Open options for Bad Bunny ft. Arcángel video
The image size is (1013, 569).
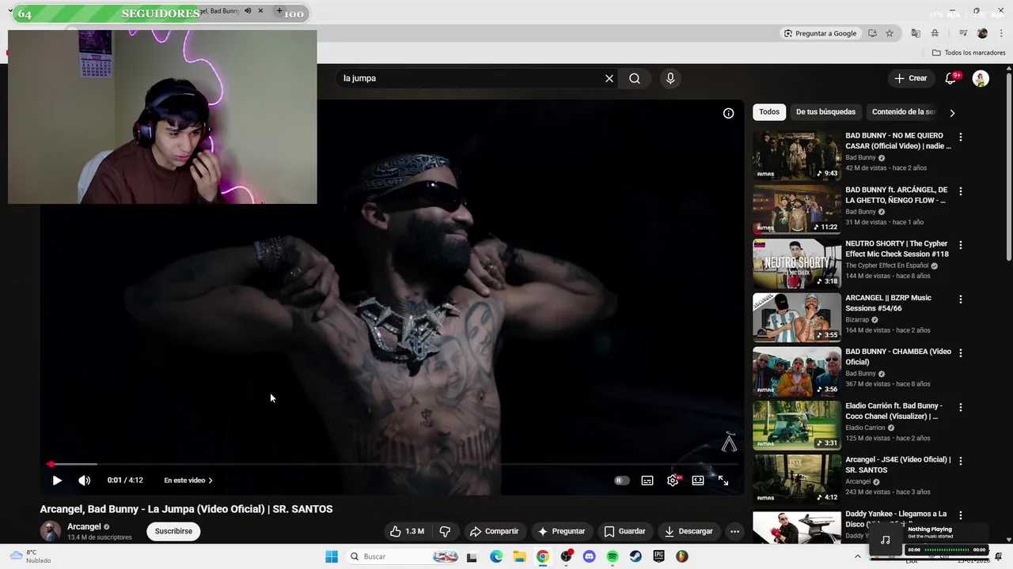pyautogui.click(x=961, y=191)
